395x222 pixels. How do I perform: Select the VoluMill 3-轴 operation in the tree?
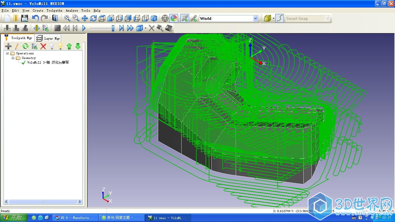[48, 62]
